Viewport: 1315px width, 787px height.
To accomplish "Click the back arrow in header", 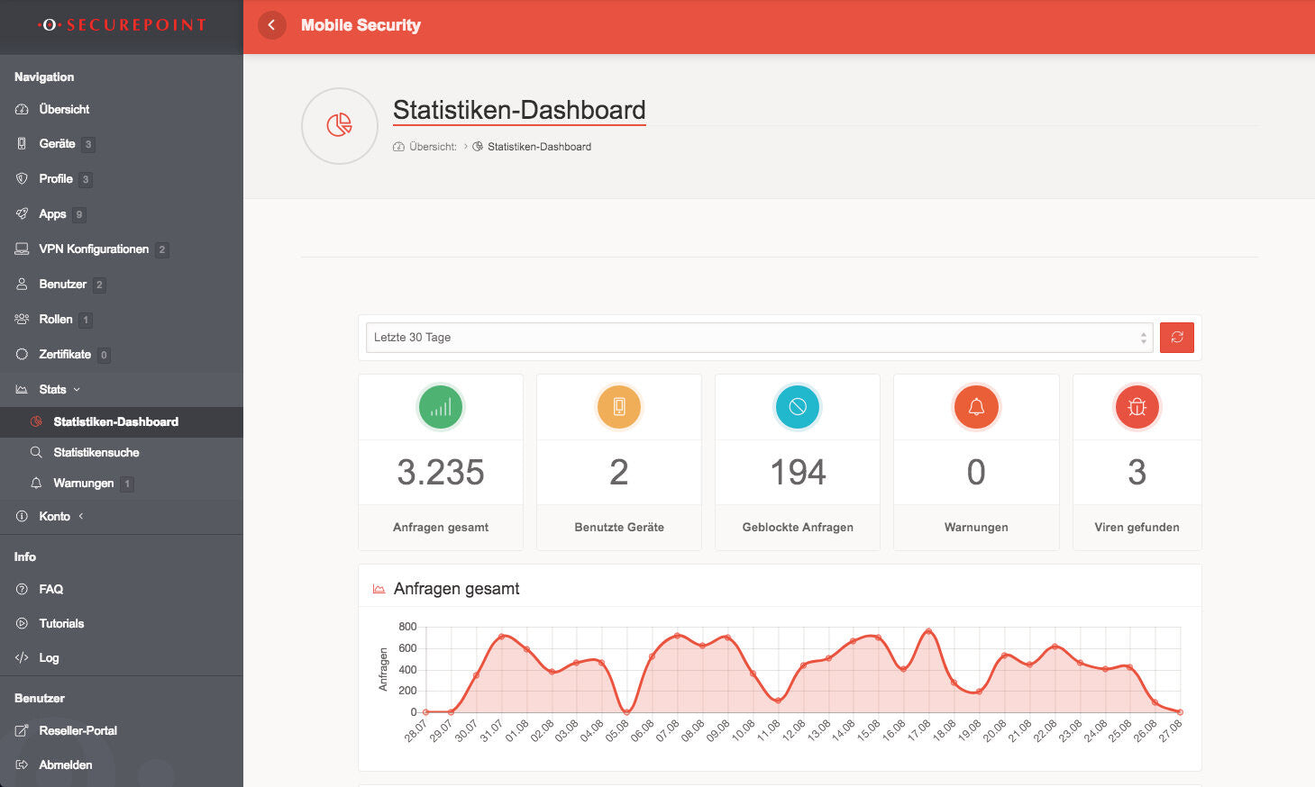I will coord(271,25).
